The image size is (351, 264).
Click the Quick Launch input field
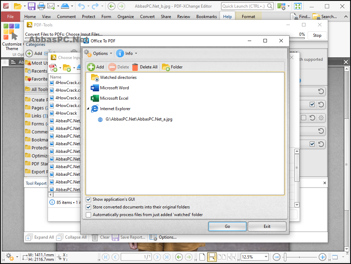point(244,6)
